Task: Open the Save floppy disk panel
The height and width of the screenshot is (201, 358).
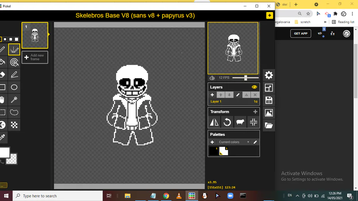Action: coord(269,100)
